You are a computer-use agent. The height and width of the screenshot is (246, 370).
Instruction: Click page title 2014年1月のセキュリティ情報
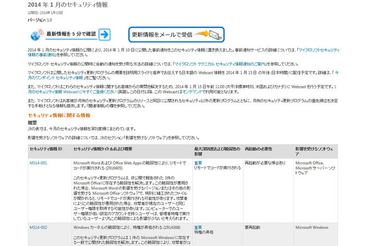(68, 5)
